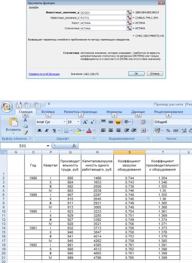Increase font size with large A icon
This screenshot has width=192, height=263.
[85, 122]
